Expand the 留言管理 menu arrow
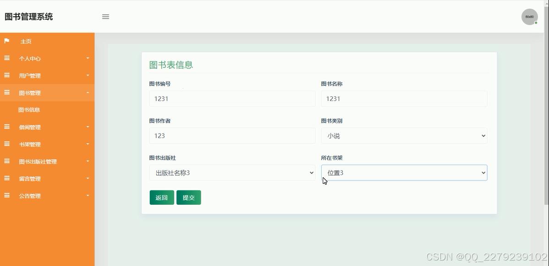Image resolution: width=549 pixels, height=266 pixels. point(88,178)
